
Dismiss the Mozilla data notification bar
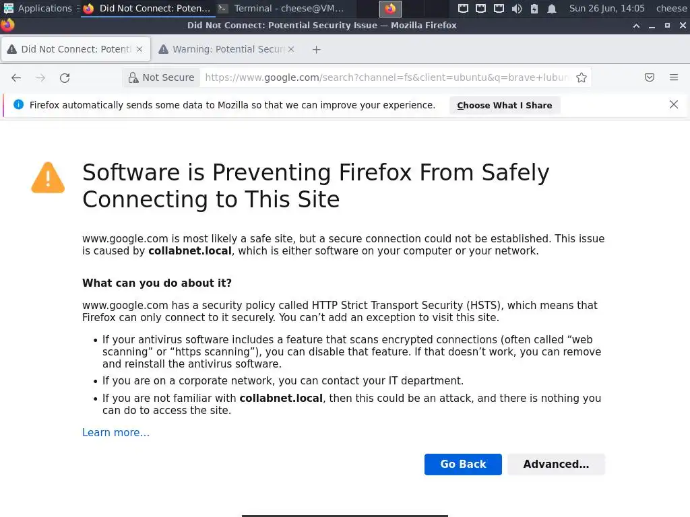674,104
